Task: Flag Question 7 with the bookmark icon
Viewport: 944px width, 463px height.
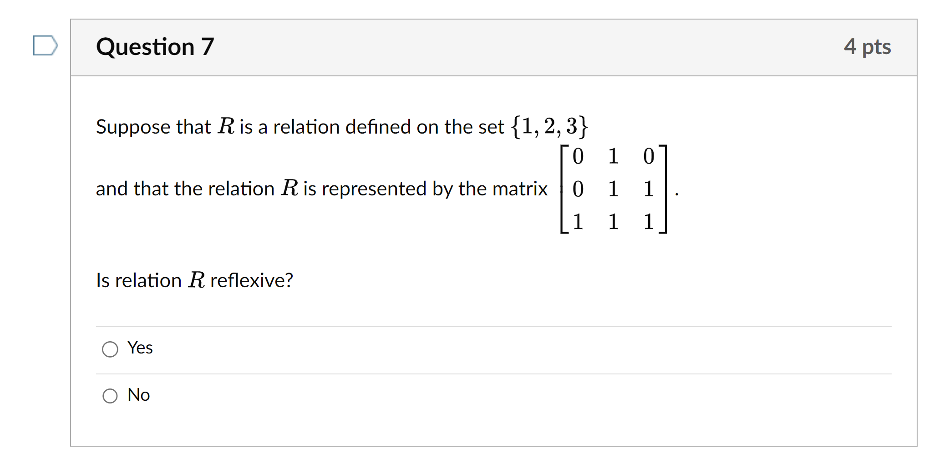Action: point(46,45)
